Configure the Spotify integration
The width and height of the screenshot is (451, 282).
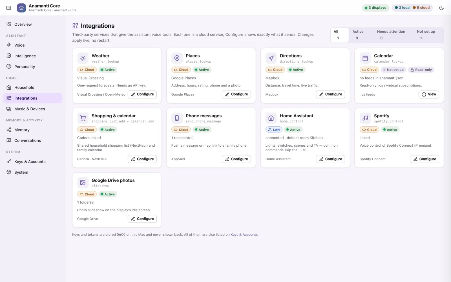tap(425, 159)
